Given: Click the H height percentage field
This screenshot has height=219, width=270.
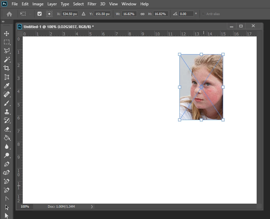Looking at the screenshot, I should [160, 14].
